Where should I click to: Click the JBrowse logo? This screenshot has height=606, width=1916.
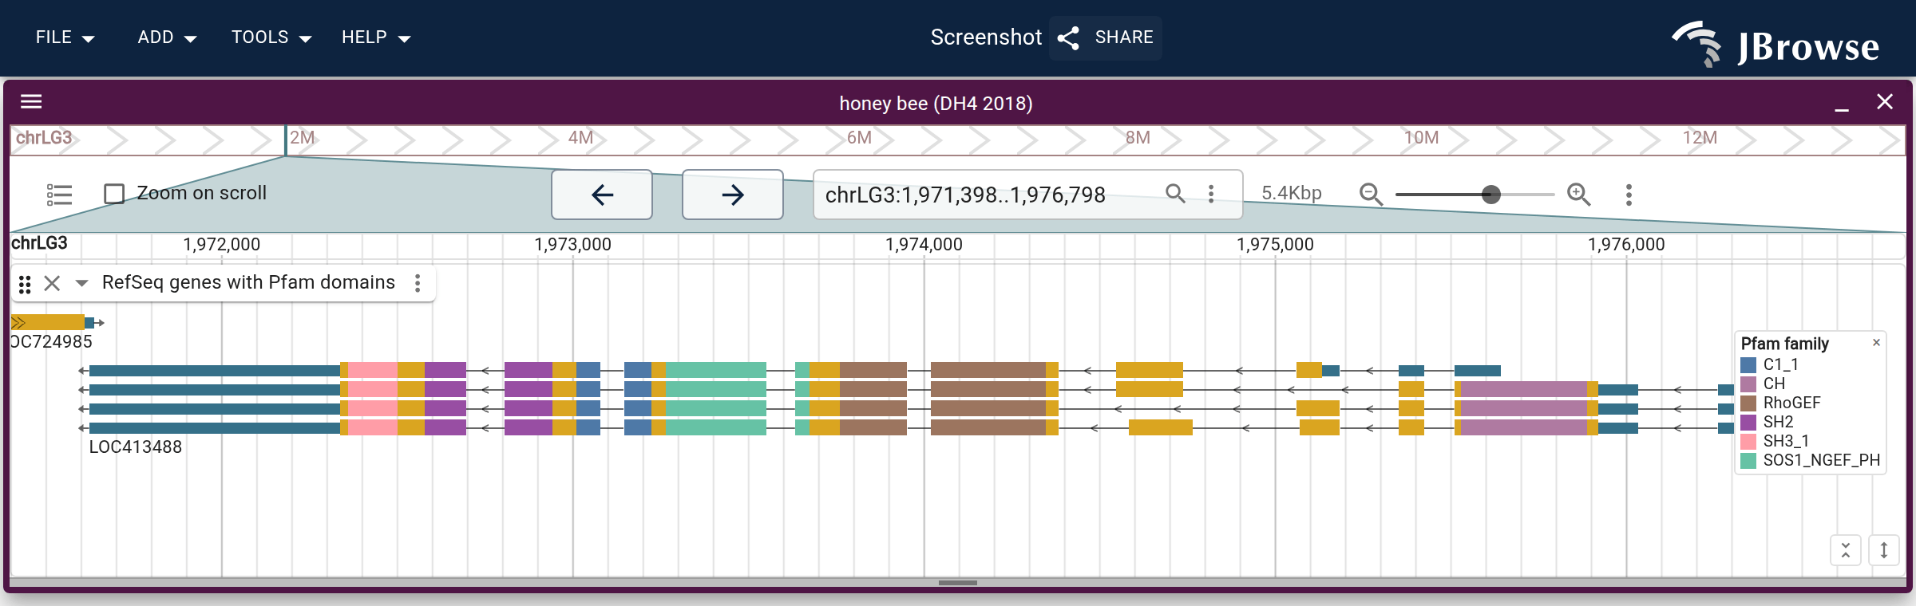click(x=1776, y=45)
